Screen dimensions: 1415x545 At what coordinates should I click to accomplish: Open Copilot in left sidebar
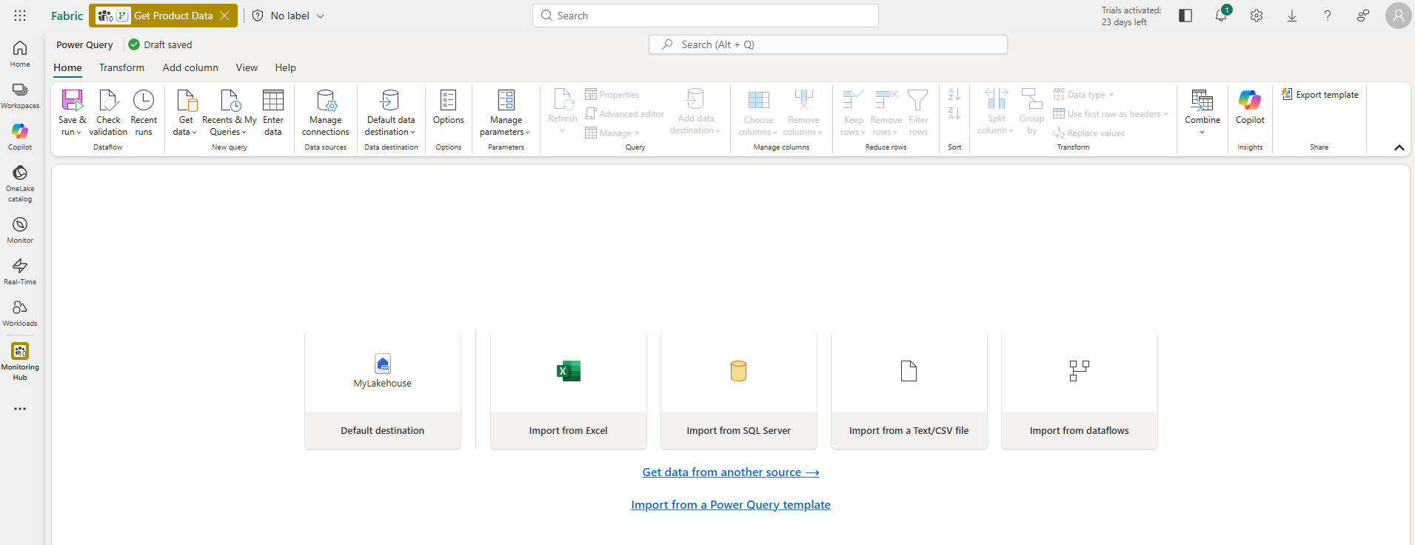click(x=20, y=137)
